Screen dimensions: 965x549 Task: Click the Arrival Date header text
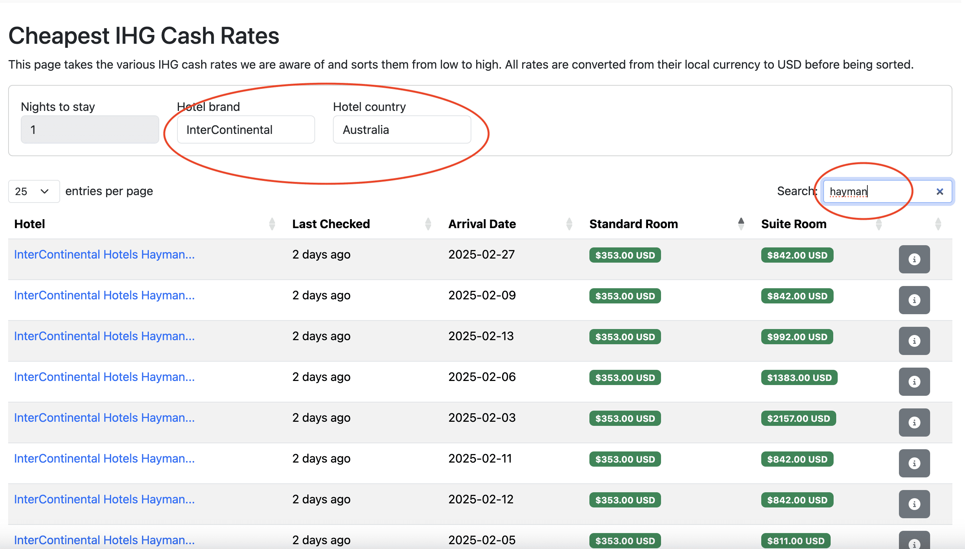(482, 224)
